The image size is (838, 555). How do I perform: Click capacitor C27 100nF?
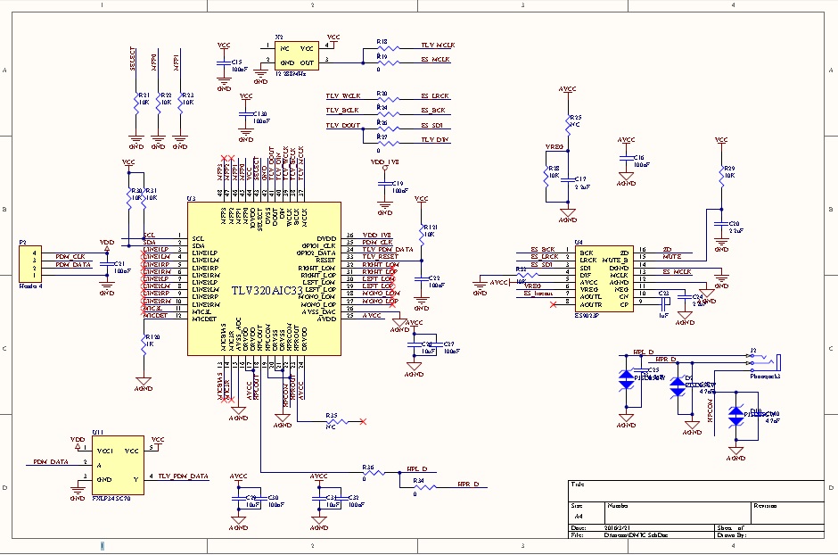[436, 347]
